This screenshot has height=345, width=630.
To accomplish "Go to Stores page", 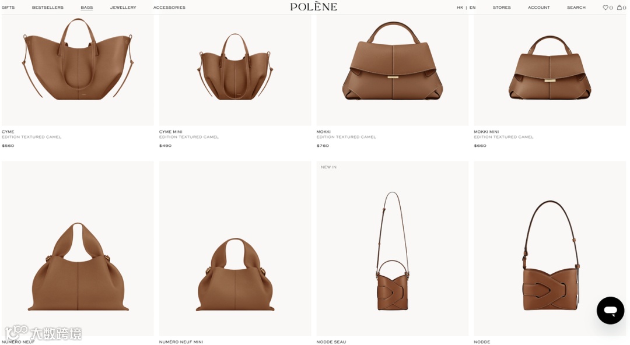I will 502,8.
